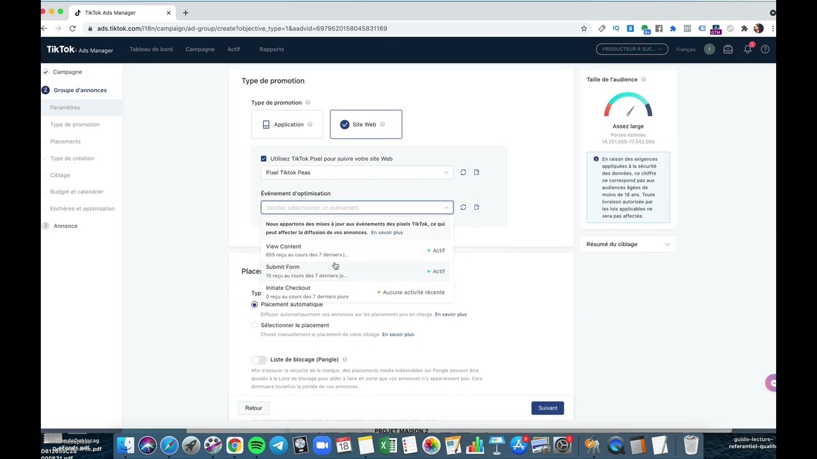Screen dimensions: 817x459
Task: Jump to Enchères et optimisation in sidebar
Action: point(82,208)
